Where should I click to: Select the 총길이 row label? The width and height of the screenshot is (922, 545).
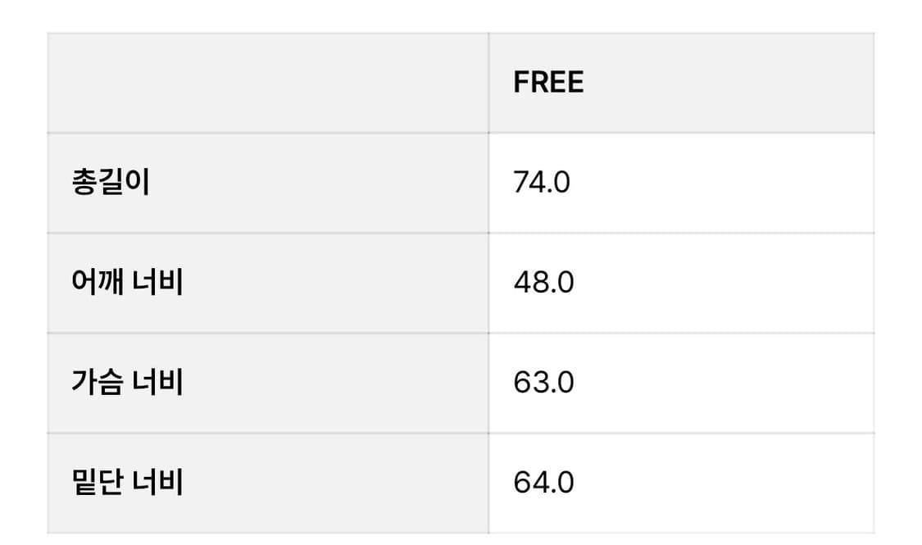(x=111, y=182)
